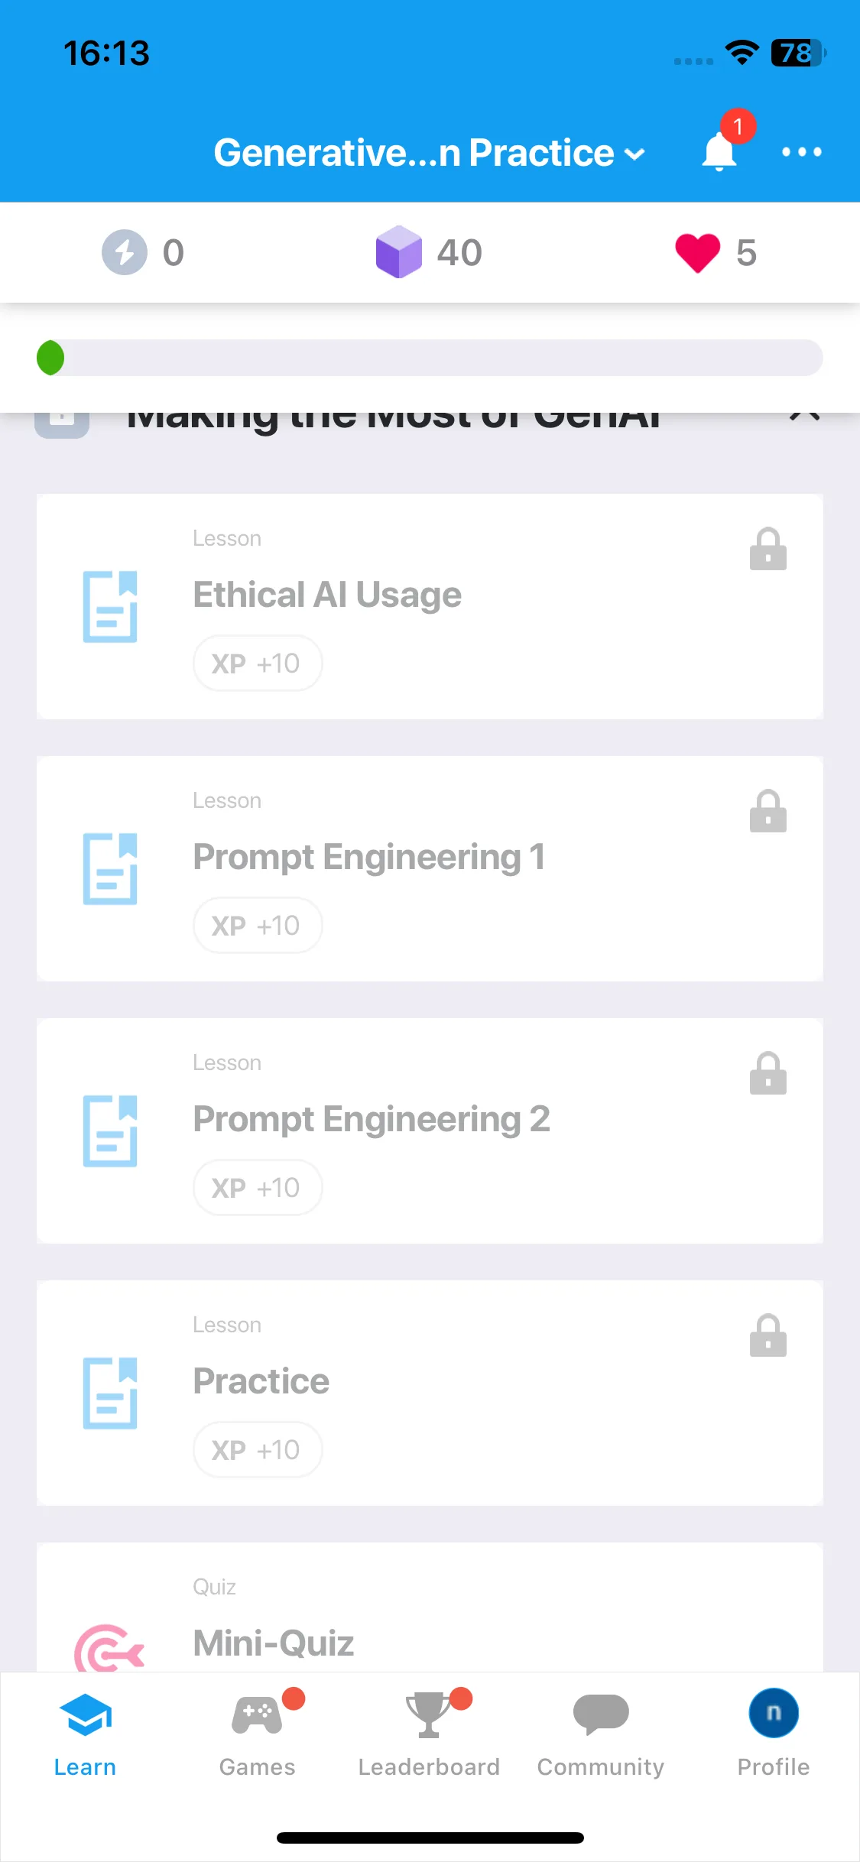
Task: Open the three-dot more options menu
Action: pos(801,152)
